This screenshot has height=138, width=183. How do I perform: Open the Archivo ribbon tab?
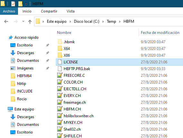[9, 11]
